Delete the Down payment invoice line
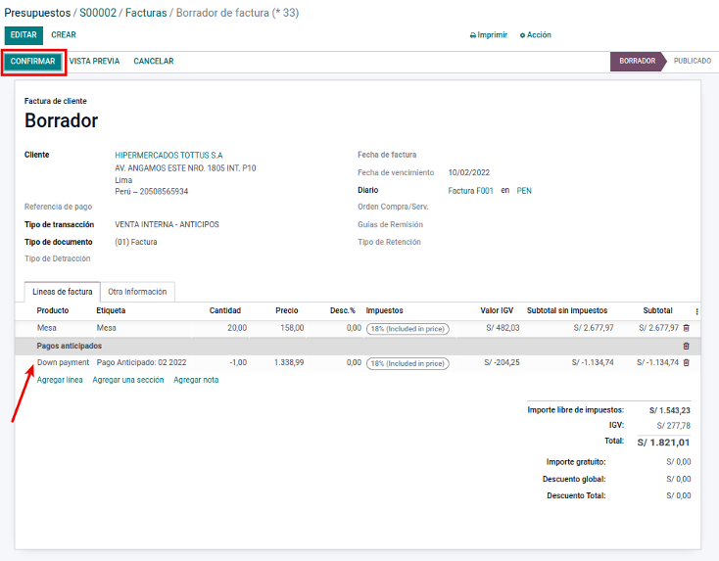Viewport: 719px width, 561px height. coord(686,362)
